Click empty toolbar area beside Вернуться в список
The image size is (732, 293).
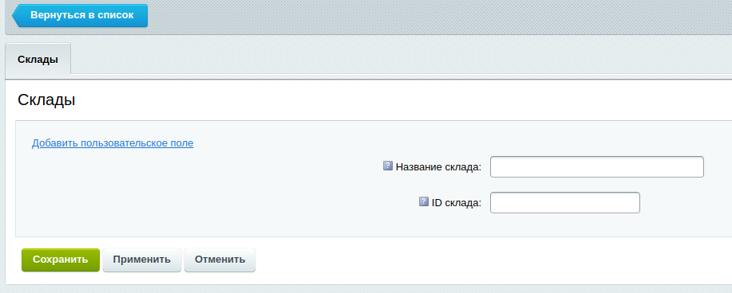pyautogui.click(x=439, y=16)
